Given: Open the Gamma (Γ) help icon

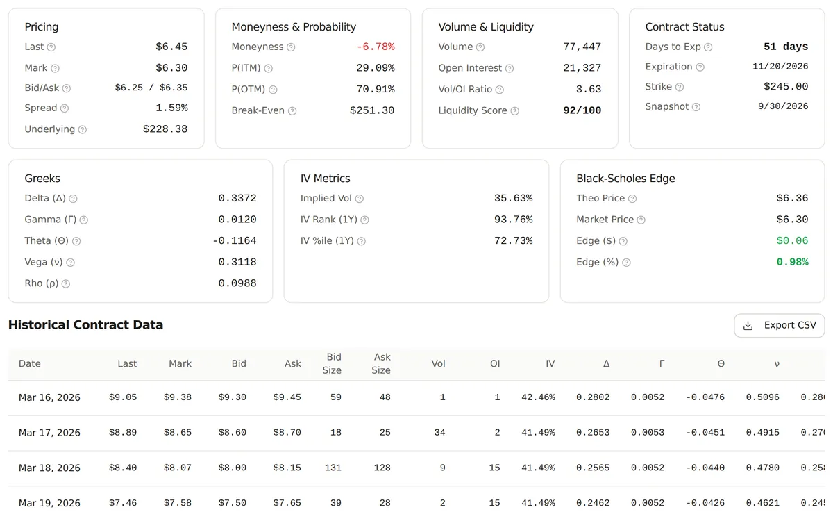Looking at the screenshot, I should click(x=84, y=220).
